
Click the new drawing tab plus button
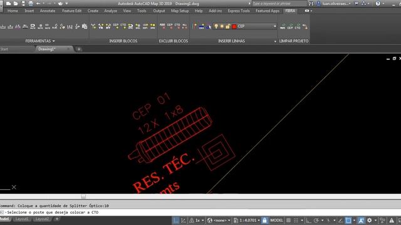coord(79,49)
